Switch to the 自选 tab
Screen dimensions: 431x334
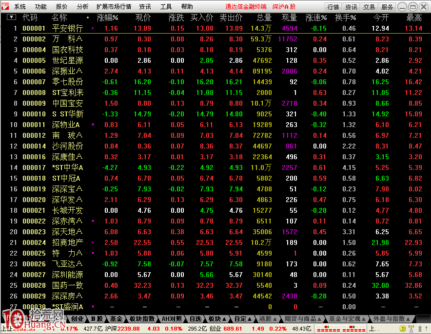pyautogui.click(x=196, y=319)
